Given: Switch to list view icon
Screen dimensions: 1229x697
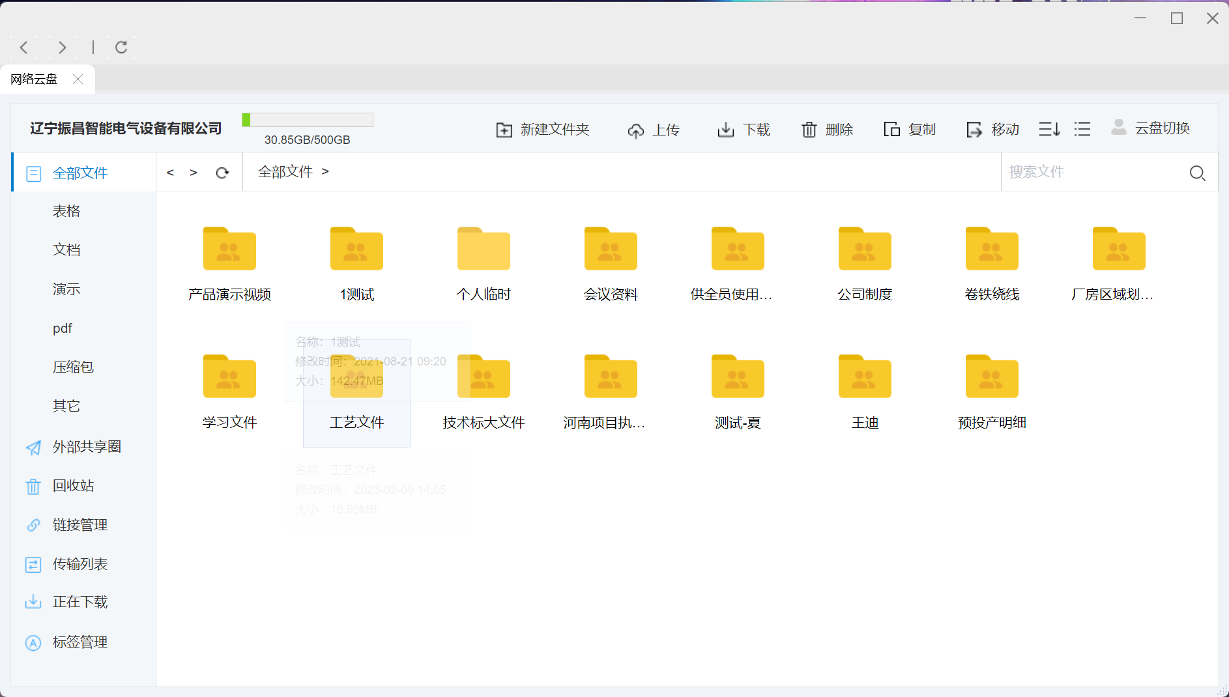Looking at the screenshot, I should click(x=1082, y=129).
